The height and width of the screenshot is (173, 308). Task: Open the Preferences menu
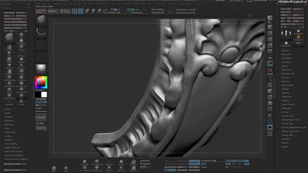pos(128,4)
